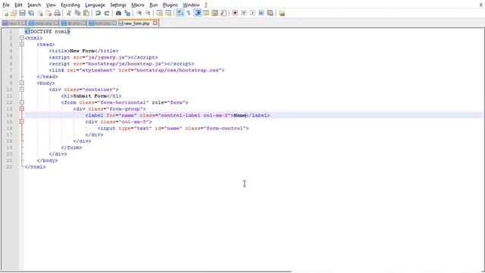
Task: Run macro multiple times icon
Action: [261, 13]
